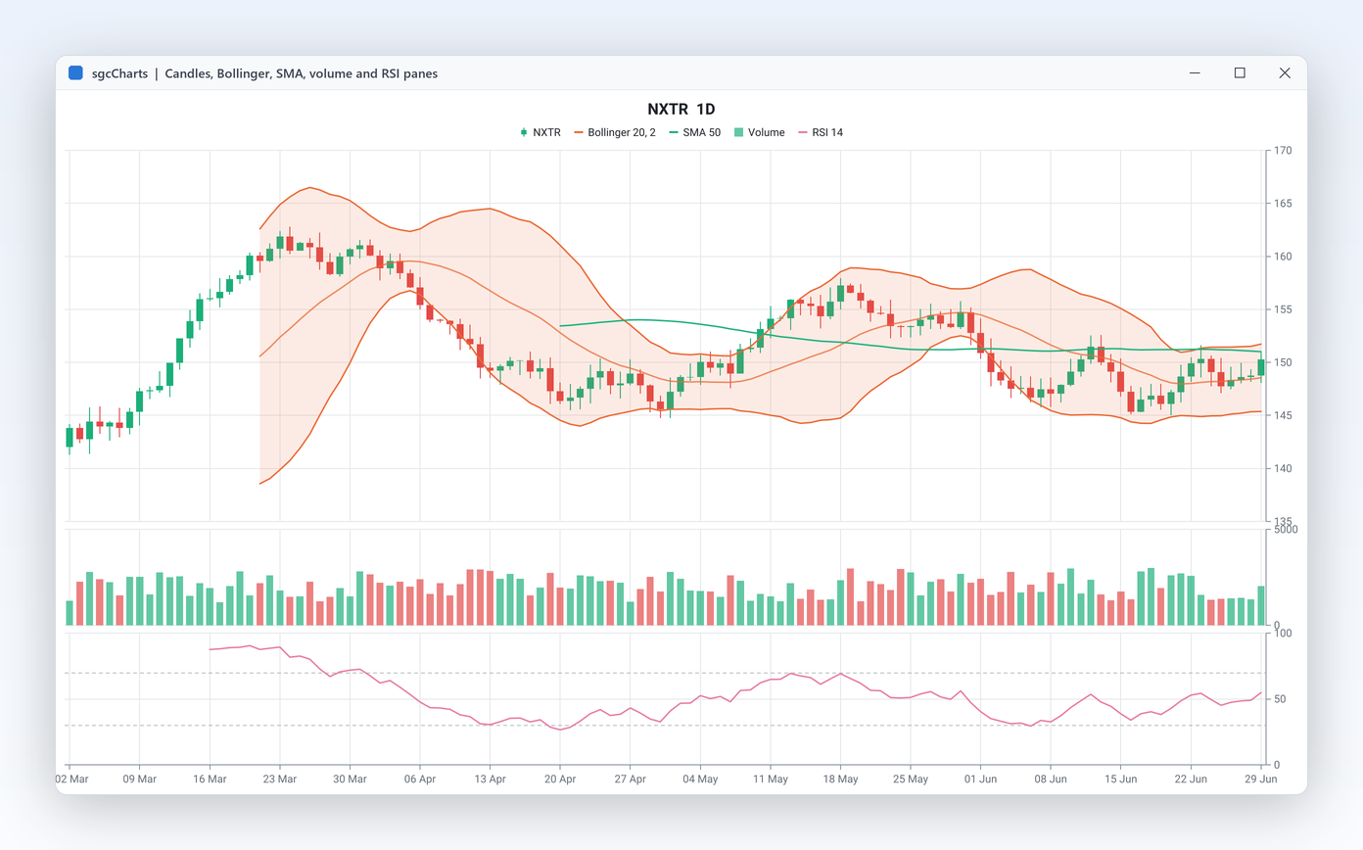This screenshot has height=850, width=1363.
Task: Select the "22 Jun" date axis label
Action: click(1191, 779)
